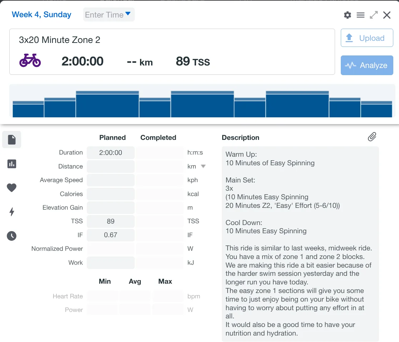This screenshot has height=342, width=399.
Task: Open the lightning bolt power tab
Action: click(x=12, y=212)
